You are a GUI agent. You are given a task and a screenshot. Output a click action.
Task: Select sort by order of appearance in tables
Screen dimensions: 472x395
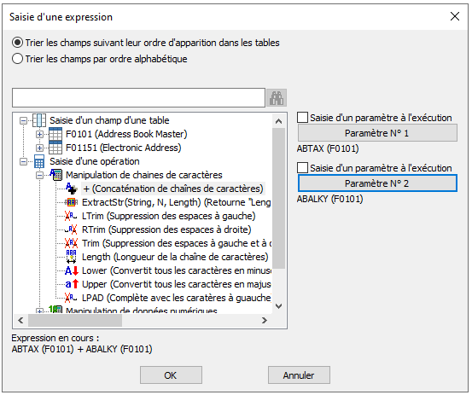(146, 43)
